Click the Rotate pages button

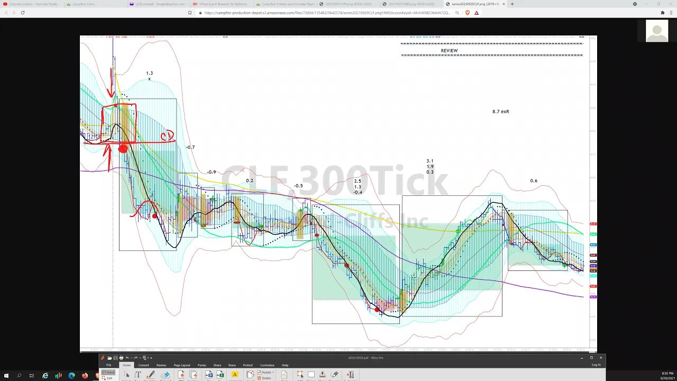tap(266, 373)
